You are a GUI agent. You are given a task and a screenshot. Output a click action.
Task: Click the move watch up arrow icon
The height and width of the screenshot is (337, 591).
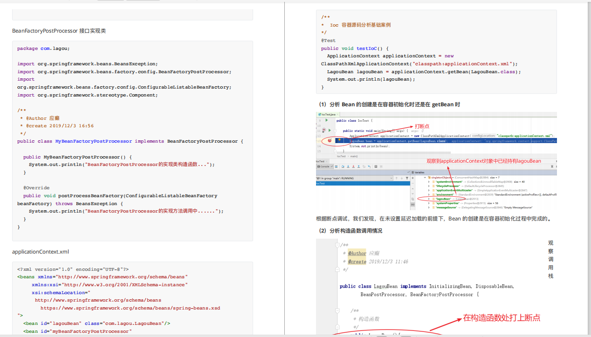coord(412,189)
